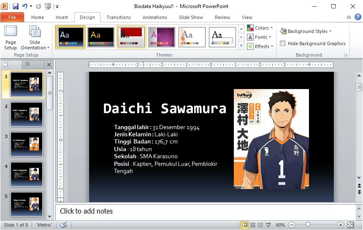Apply the red banner theme
Image resolution: width=363 pixels, height=230 pixels.
click(x=131, y=37)
